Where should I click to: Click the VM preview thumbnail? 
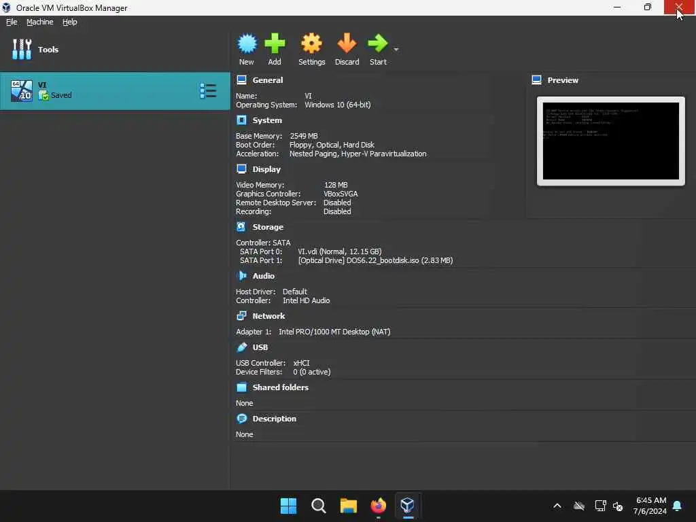click(611, 141)
